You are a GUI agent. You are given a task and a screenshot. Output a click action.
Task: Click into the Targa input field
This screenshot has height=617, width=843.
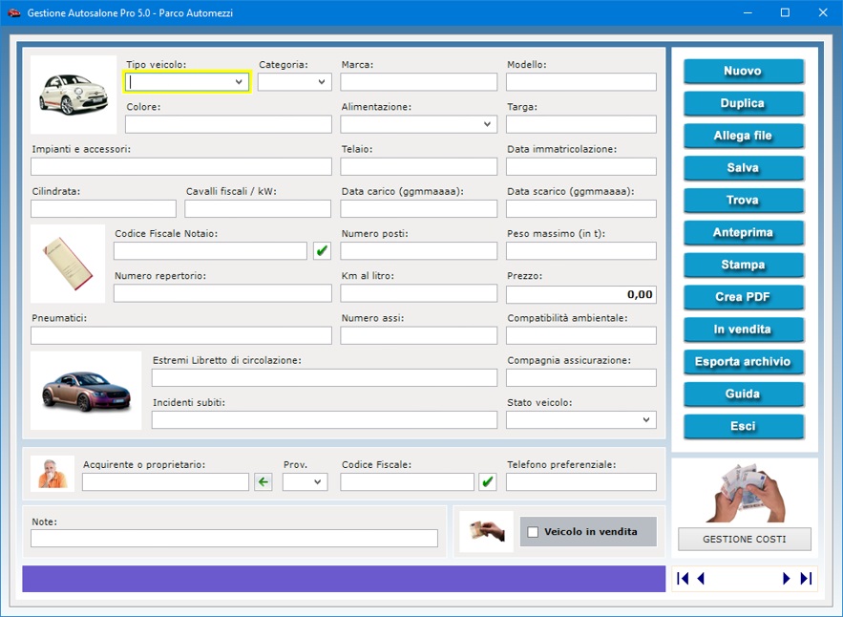tap(580, 124)
